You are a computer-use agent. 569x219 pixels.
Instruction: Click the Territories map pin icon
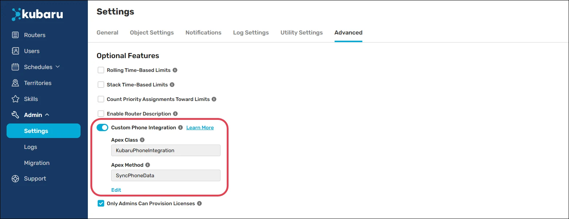(x=15, y=83)
